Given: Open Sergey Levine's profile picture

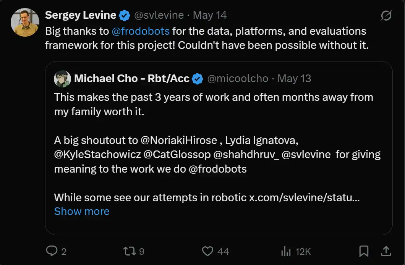Looking at the screenshot, I should pyautogui.click(x=25, y=22).
